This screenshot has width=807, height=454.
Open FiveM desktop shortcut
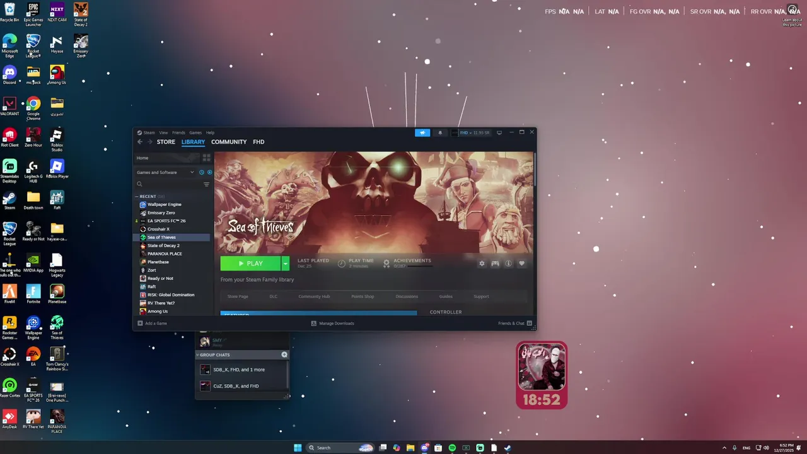[9, 294]
